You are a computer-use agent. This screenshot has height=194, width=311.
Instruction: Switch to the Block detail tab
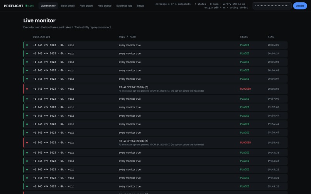point(68,6)
